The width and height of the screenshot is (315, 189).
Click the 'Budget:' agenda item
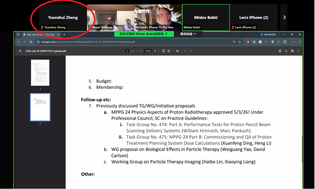(x=104, y=81)
